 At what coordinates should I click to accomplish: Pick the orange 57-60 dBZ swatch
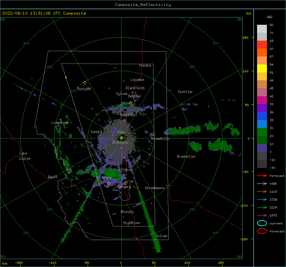pos(262,53)
